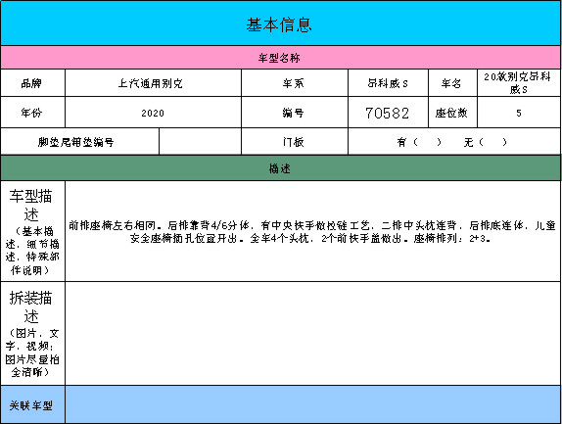562x424 pixels.
Task: Click the 座位数 label cell
Action: coord(452,113)
